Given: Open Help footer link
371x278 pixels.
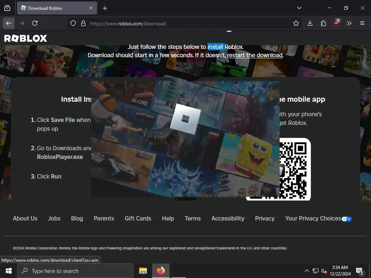Looking at the screenshot, I should pyautogui.click(x=168, y=218).
